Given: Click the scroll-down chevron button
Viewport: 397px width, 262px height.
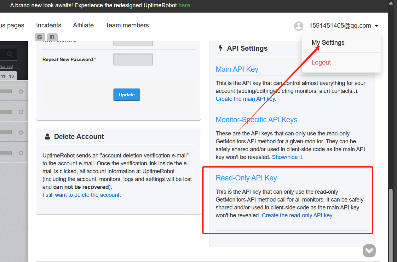Looking at the screenshot, I should point(369,251).
